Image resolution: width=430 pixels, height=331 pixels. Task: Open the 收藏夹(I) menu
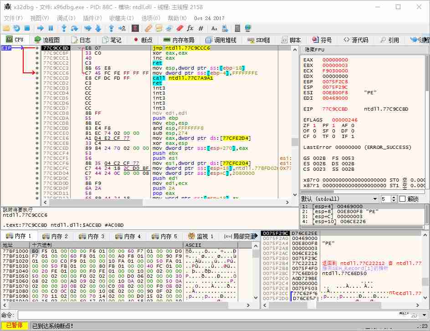point(122,18)
